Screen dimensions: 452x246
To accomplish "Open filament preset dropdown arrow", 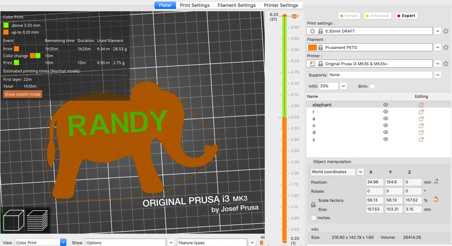I will click(x=438, y=47).
